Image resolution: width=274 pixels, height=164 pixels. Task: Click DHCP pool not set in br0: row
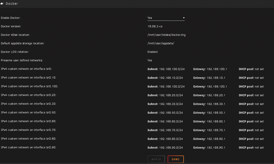(251, 69)
